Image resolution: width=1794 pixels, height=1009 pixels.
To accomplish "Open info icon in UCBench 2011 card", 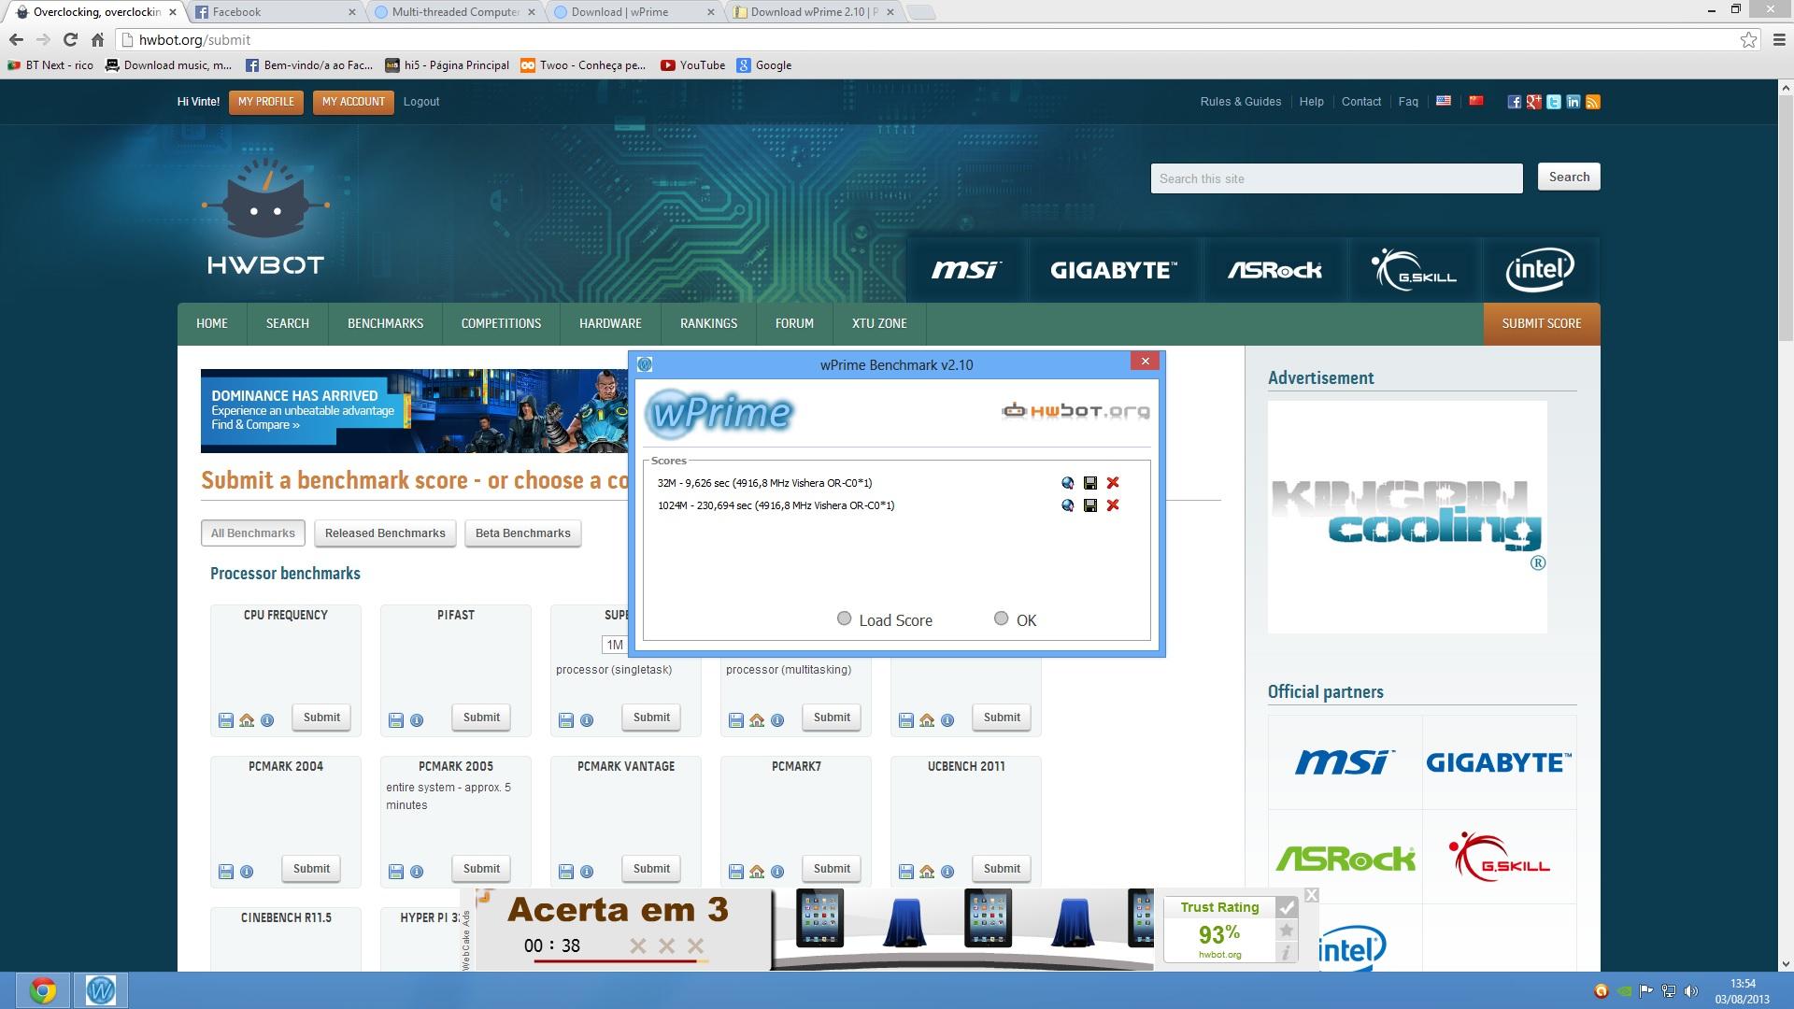I will pyautogui.click(x=947, y=872).
